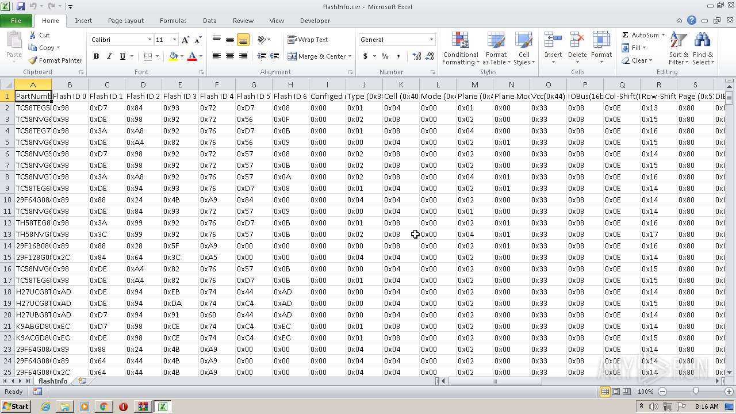The width and height of the screenshot is (736, 414).
Task: Open the font size dropdown
Action: tap(174, 40)
